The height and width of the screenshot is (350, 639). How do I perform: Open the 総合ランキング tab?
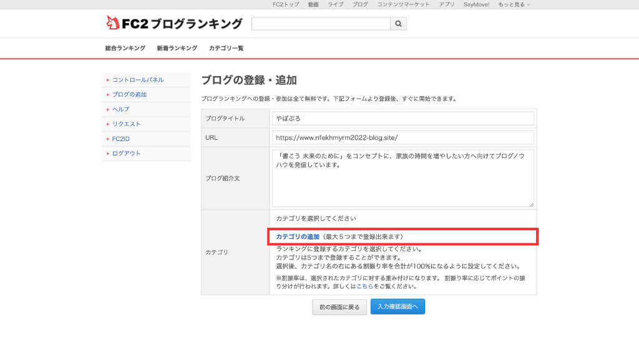click(125, 48)
